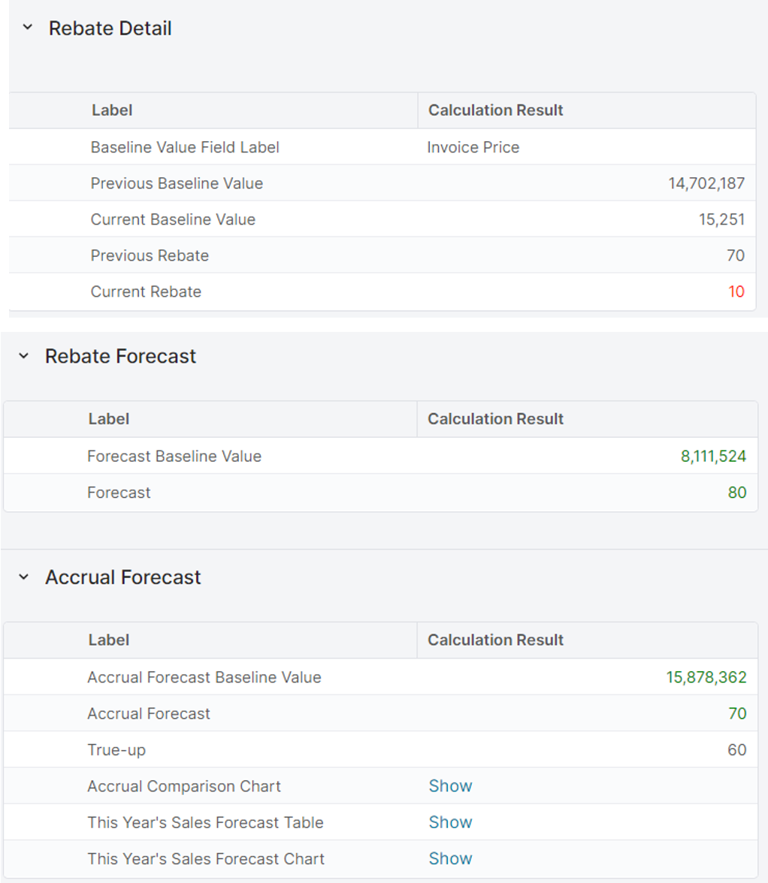Collapse the Accrual Forecast section chevron
Screen dimensions: 768x883
pyautogui.click(x=24, y=577)
